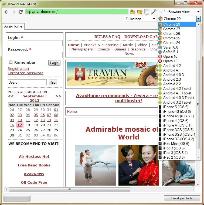The width and height of the screenshot is (204, 205).
Task: Reload the page with refresh icon
Action: [21, 12]
